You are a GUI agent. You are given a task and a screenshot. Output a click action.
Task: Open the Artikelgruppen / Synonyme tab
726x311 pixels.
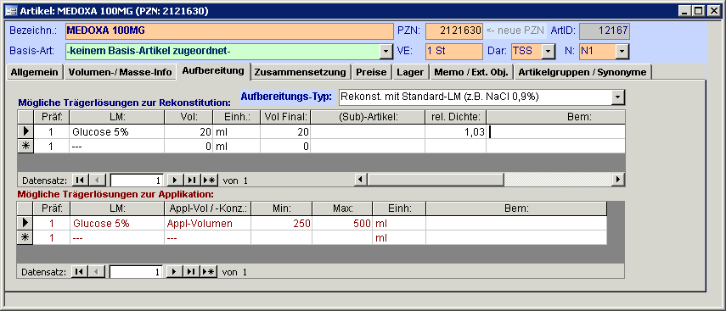(x=582, y=72)
